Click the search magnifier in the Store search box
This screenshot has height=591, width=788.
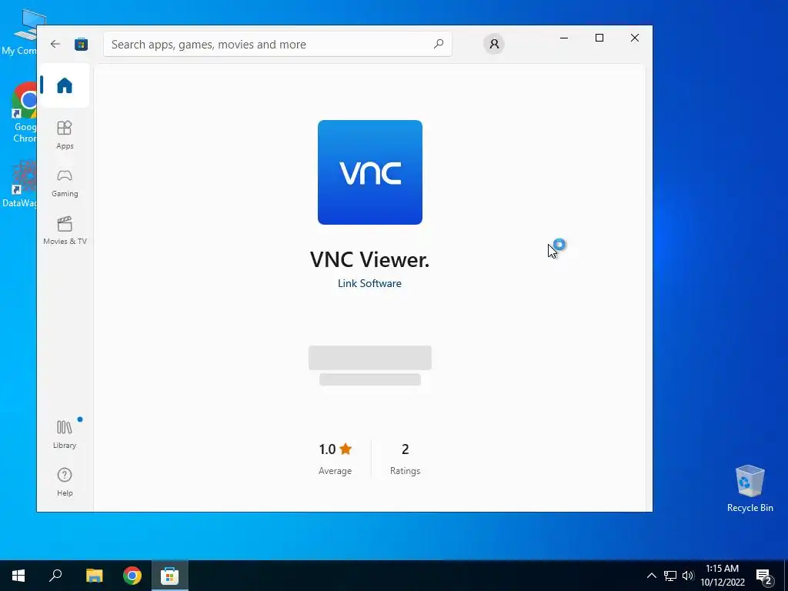click(439, 44)
